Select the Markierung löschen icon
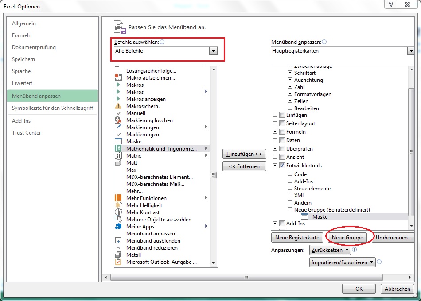Image resolution: width=421 pixels, height=301 pixels. (x=118, y=120)
